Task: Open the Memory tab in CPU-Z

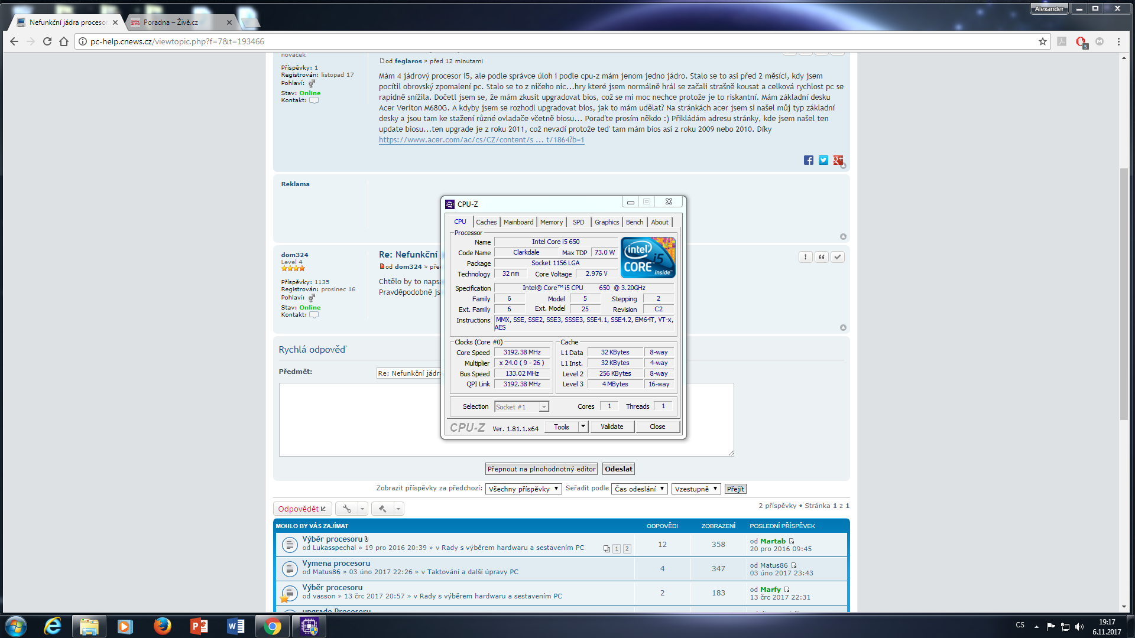Action: [x=552, y=222]
